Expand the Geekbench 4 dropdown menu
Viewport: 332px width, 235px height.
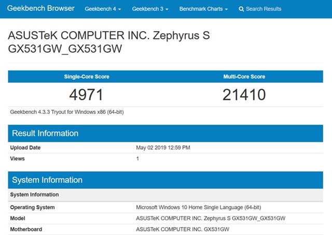pos(103,9)
